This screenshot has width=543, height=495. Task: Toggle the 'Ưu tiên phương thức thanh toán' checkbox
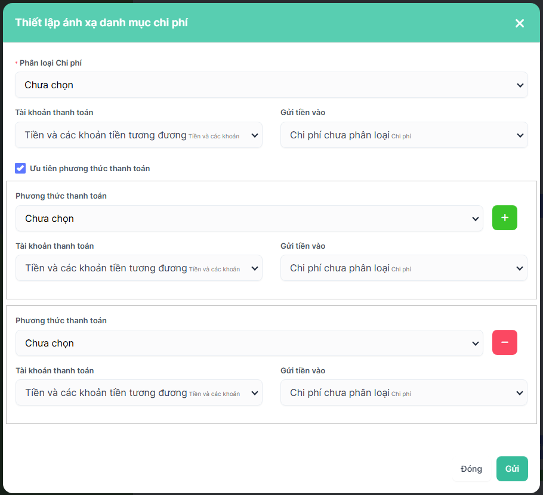[x=20, y=168]
